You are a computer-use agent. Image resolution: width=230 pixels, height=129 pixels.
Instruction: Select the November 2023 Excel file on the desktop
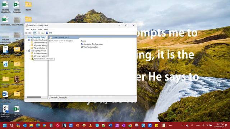point(17,111)
